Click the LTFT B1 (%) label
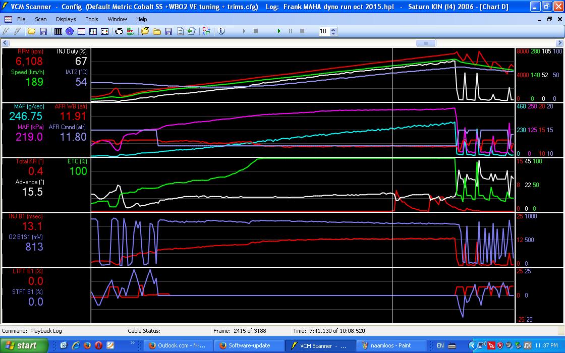Viewport: 565px width, 353px height. 28,271
